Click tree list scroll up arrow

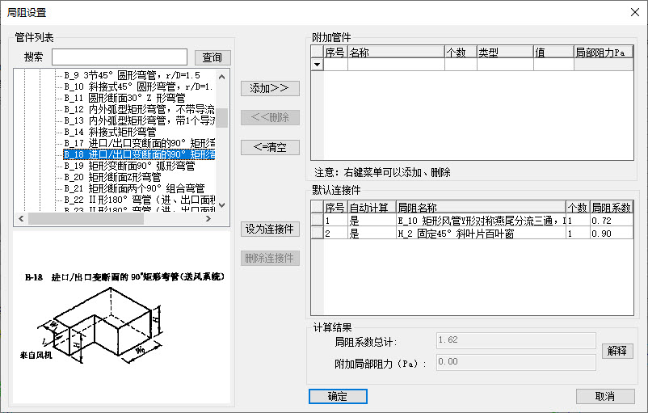tap(222, 77)
